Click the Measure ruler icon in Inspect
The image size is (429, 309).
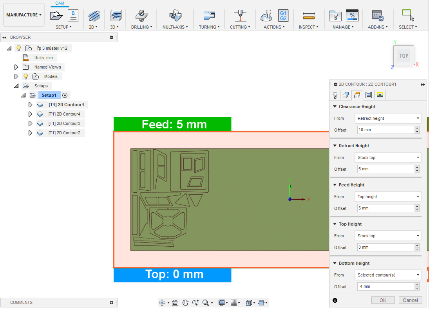[x=309, y=16]
